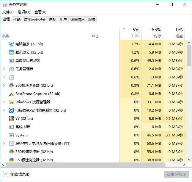Click sort arrow above CPU column
The width and height of the screenshot is (192, 182).
124,29
